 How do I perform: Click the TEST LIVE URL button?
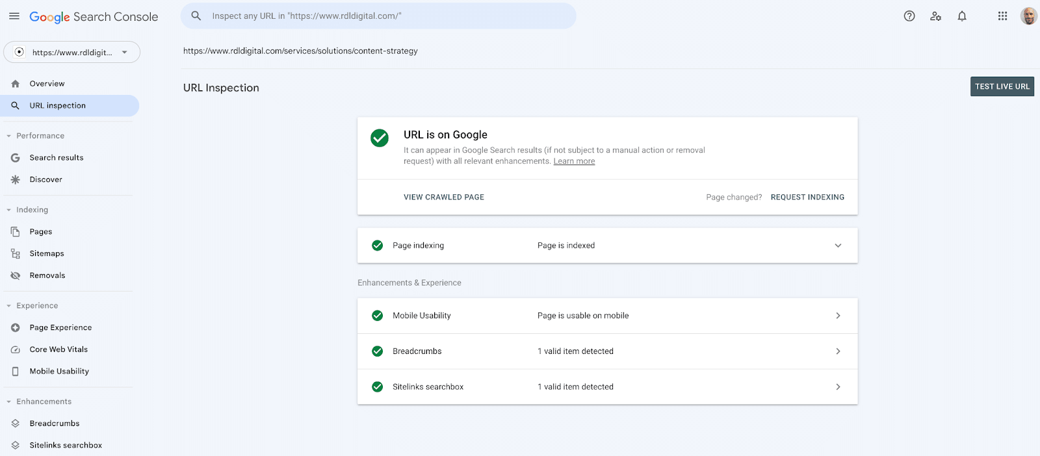tap(1002, 86)
